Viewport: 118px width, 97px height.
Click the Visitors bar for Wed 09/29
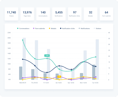point(24,59)
